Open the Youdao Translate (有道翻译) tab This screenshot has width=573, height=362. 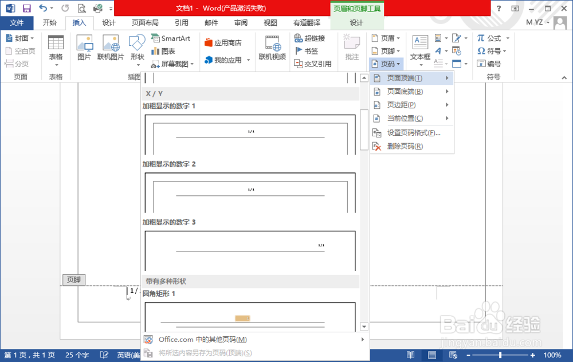[x=307, y=23]
